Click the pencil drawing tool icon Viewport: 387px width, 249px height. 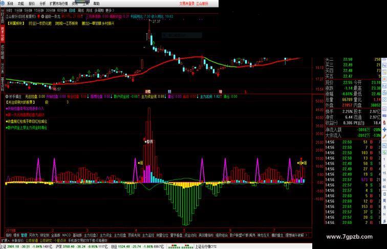[x=384, y=136]
